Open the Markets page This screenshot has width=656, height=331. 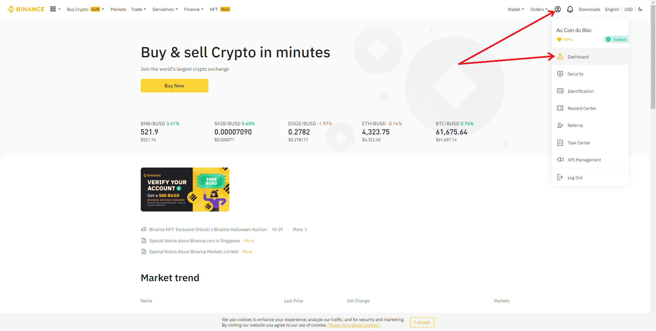pos(118,9)
